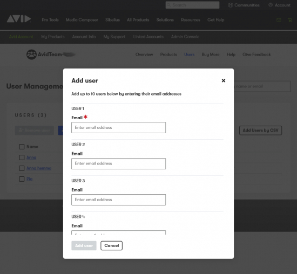
Task: Check the box next to Anna hemma
Action: (x=22, y=168)
